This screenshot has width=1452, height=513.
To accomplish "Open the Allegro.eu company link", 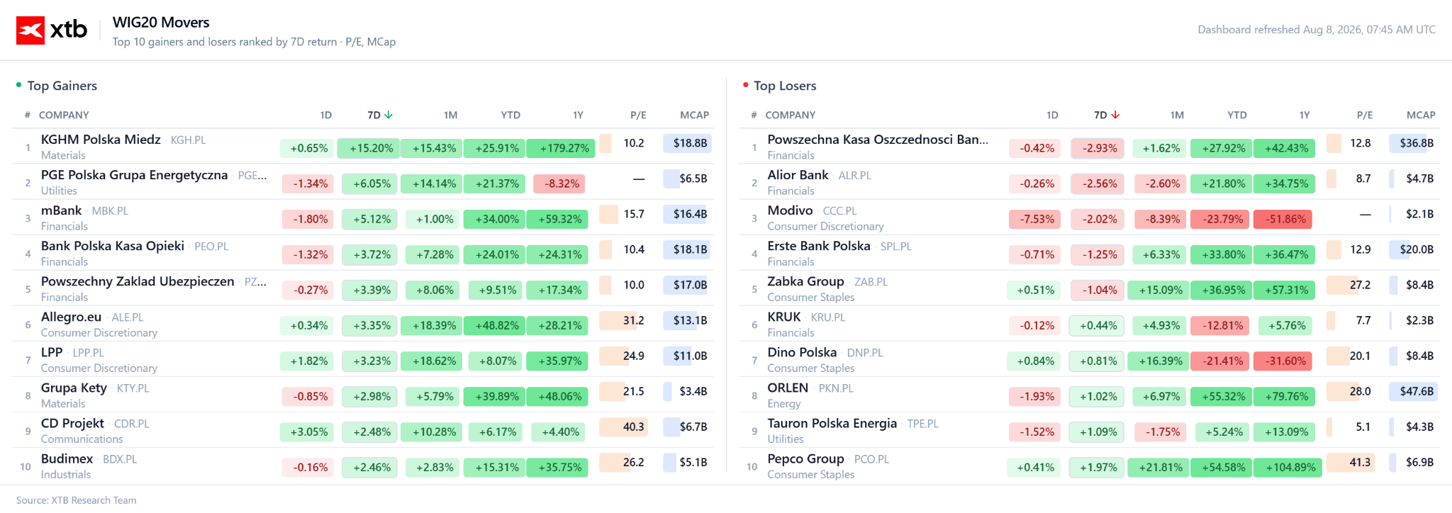I will tap(71, 317).
